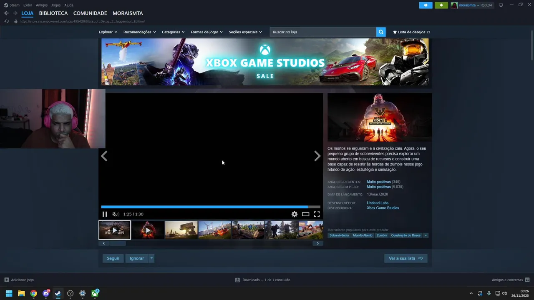Image resolution: width=534 pixels, height=300 pixels.
Task: Click the thumbnail strip horizontal scrollbar
Action: pyautogui.click(x=117, y=243)
